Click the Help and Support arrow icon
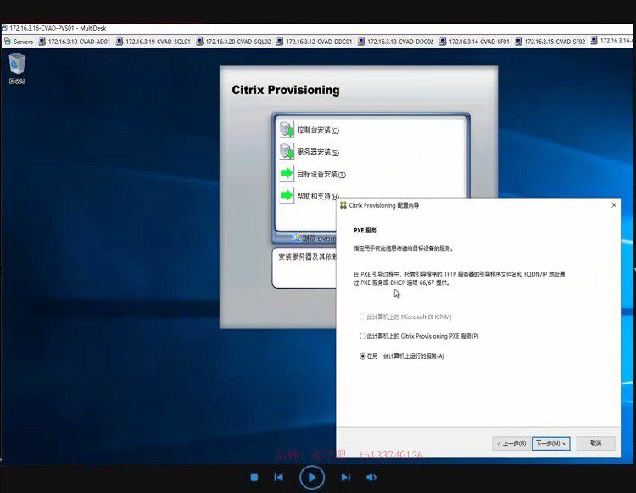Viewport: 636px width, 493px height. pyautogui.click(x=287, y=195)
